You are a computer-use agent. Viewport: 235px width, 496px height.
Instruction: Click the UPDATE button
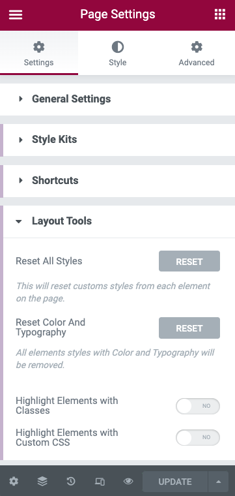pos(175,482)
